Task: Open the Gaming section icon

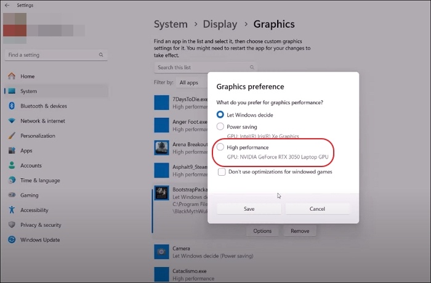Action: coord(11,195)
